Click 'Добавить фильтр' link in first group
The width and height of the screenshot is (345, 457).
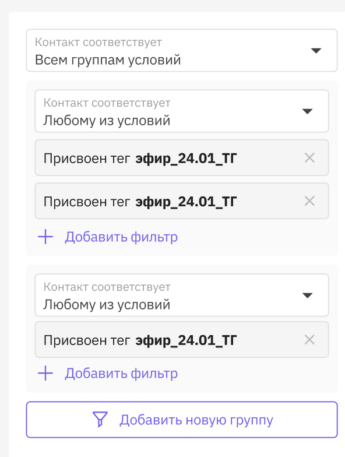pyautogui.click(x=121, y=237)
